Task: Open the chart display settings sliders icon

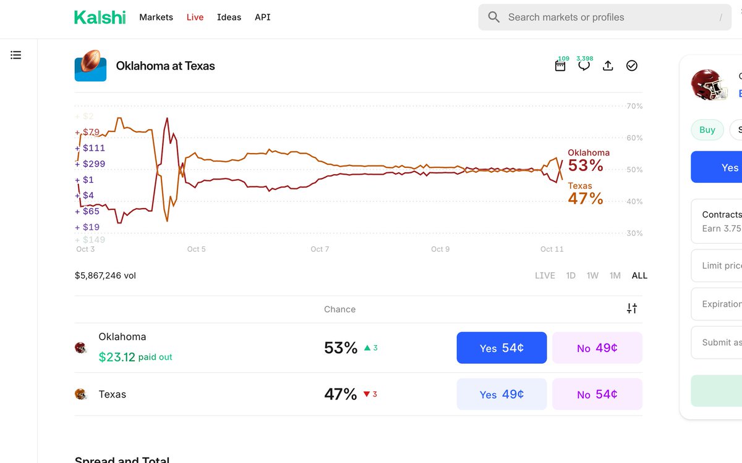Action: coord(631,308)
